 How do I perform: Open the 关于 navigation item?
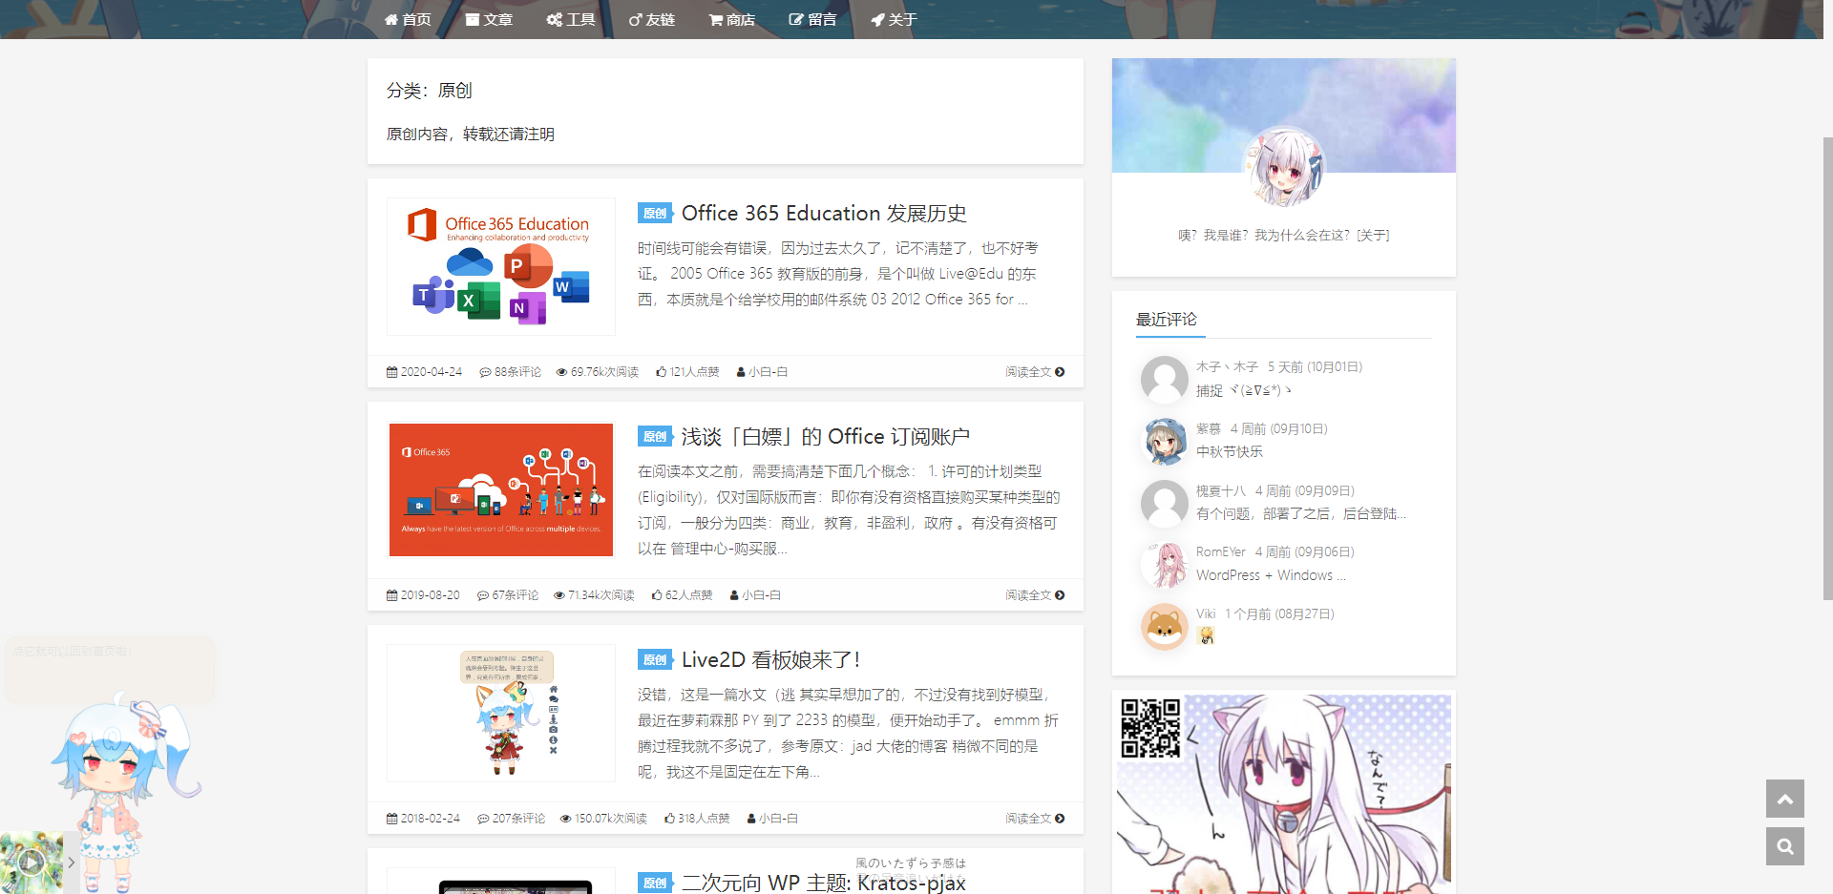click(894, 19)
